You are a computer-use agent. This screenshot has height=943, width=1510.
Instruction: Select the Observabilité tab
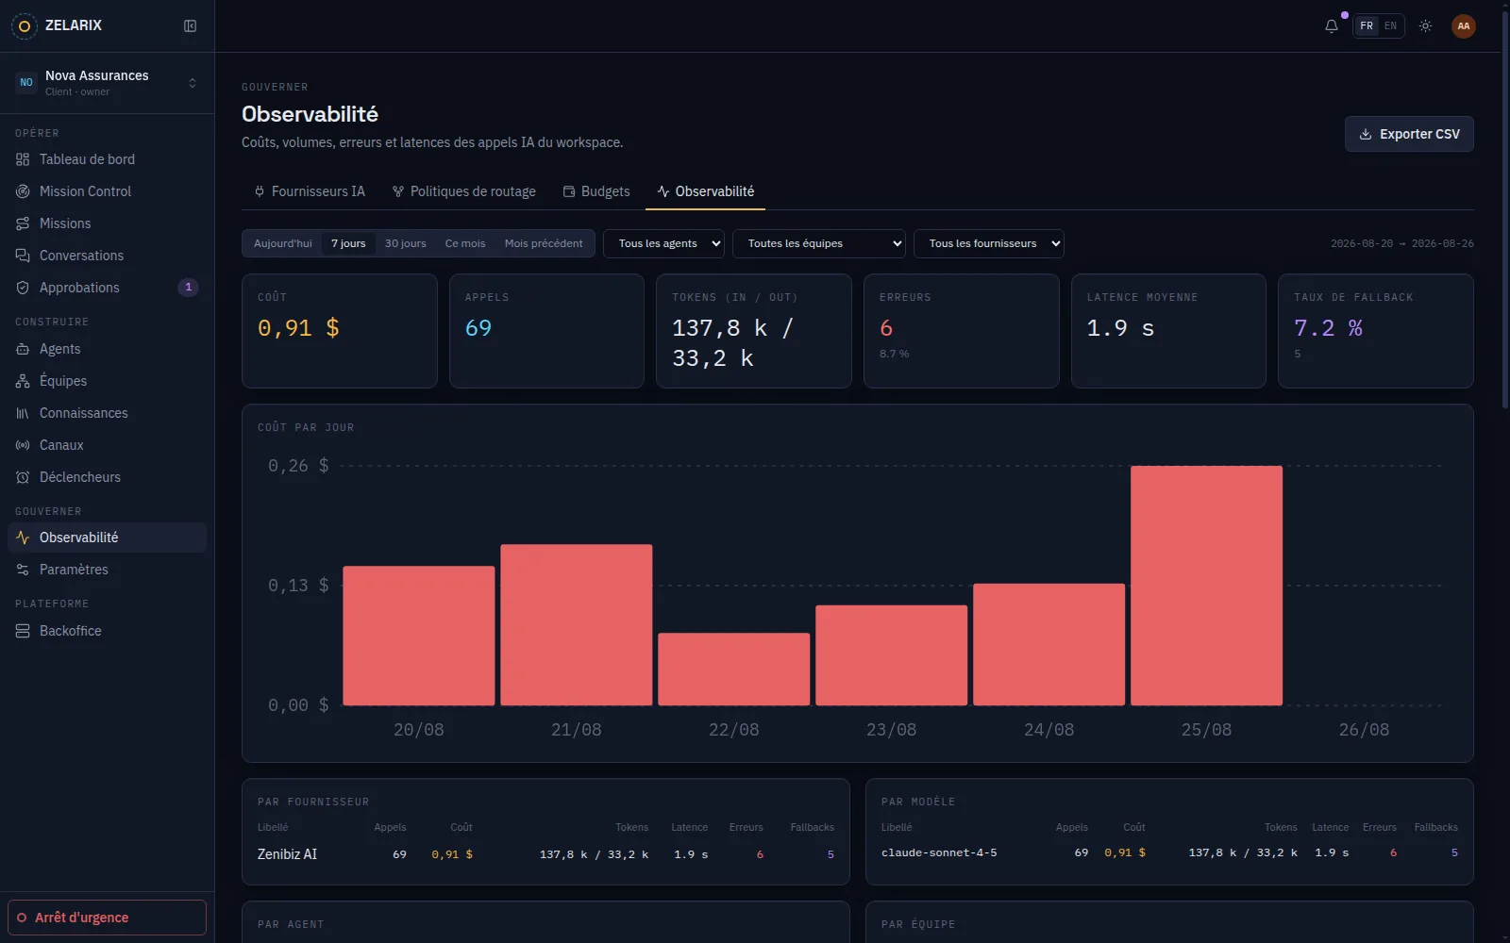pyautogui.click(x=706, y=191)
